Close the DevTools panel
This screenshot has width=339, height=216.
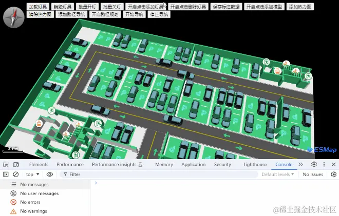point(333,164)
